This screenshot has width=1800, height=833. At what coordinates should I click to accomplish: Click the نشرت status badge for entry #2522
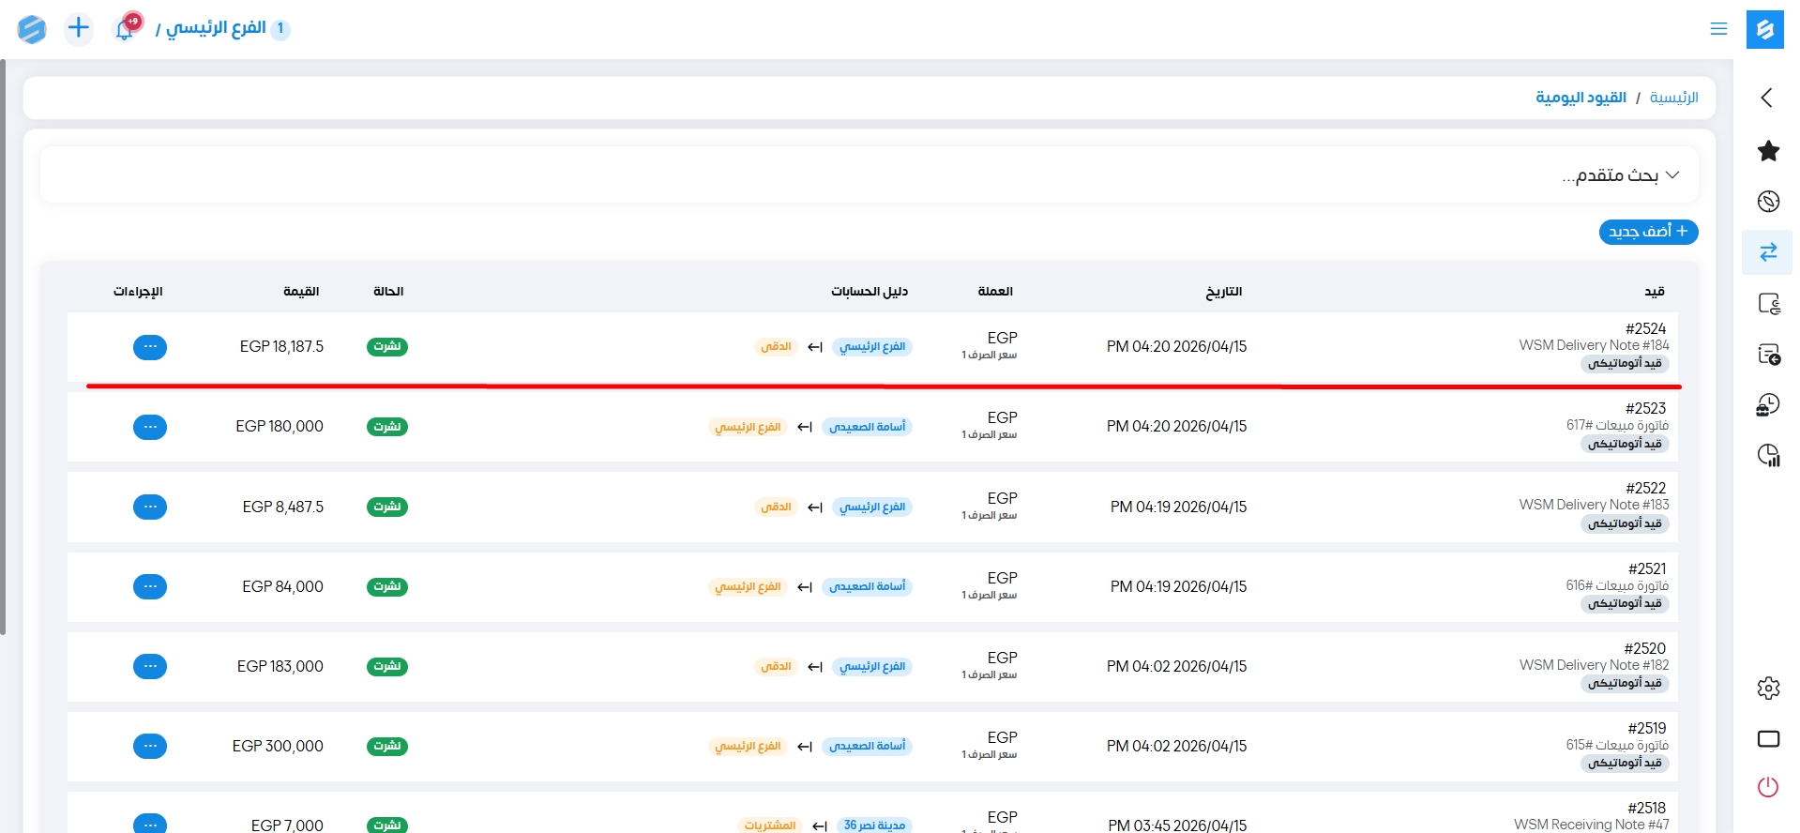pos(386,507)
